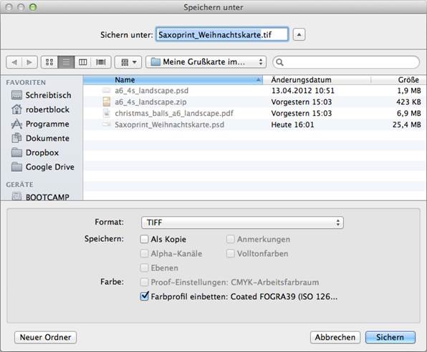
Task: Click the search field in toolbar
Action: pyautogui.click(x=346, y=62)
